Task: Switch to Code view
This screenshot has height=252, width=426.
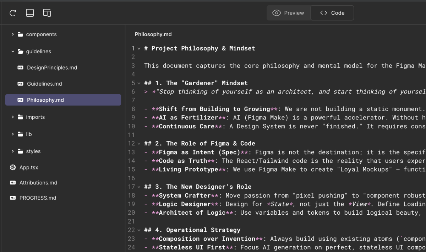Action: [x=332, y=13]
